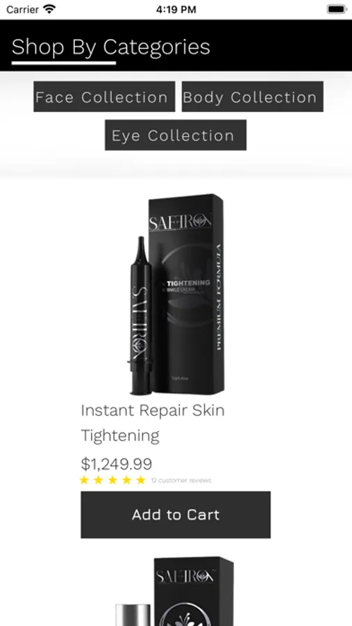Tap the $1,249.99 price label
This screenshot has width=352, height=626.
point(117,464)
